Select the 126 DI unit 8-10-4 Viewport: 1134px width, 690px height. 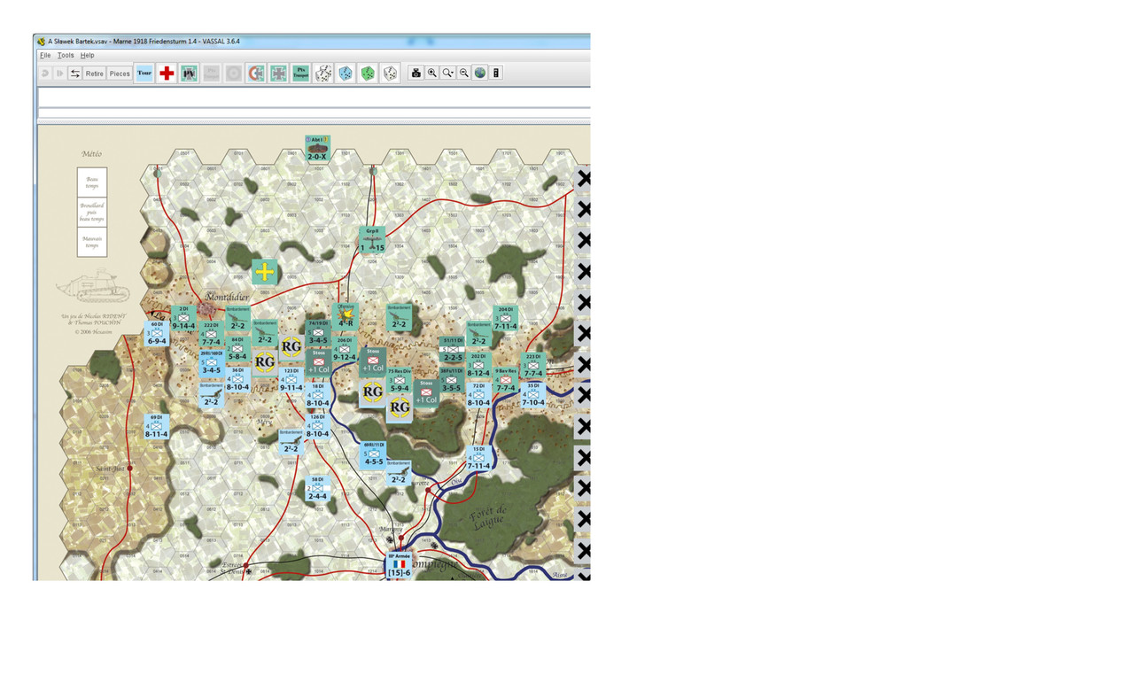(x=318, y=426)
